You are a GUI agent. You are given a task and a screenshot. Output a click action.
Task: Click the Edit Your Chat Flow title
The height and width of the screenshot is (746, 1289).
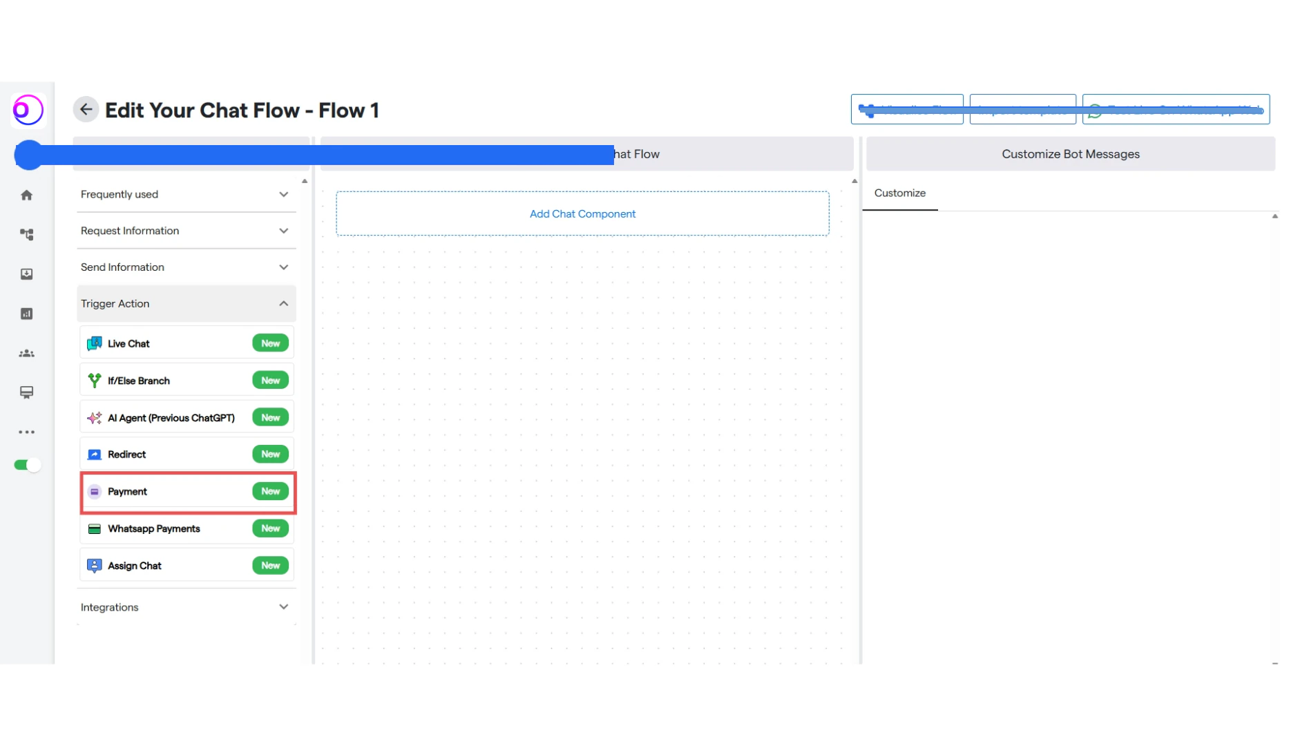tap(242, 111)
